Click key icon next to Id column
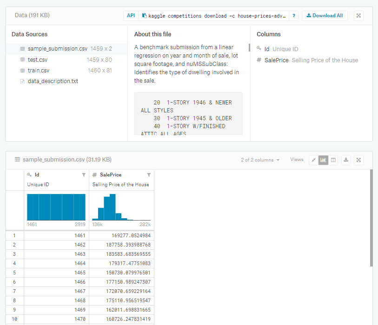The width and height of the screenshot is (378, 325). pyautogui.click(x=259, y=48)
